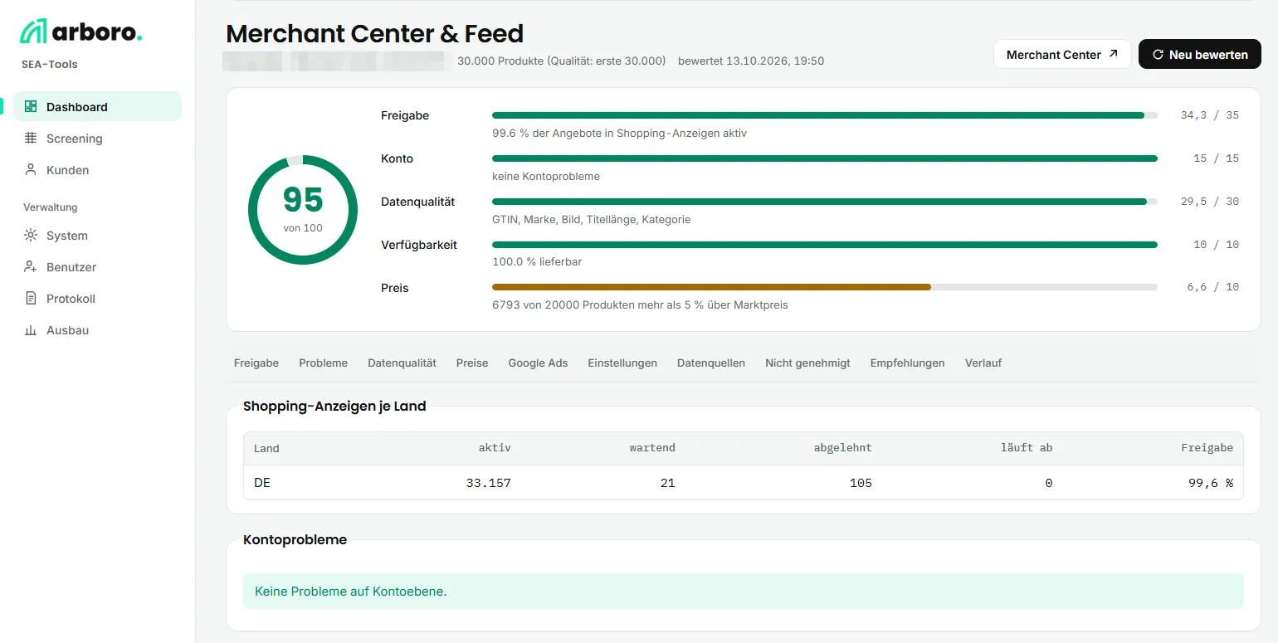Click the Preis score progress bar

coord(825,287)
